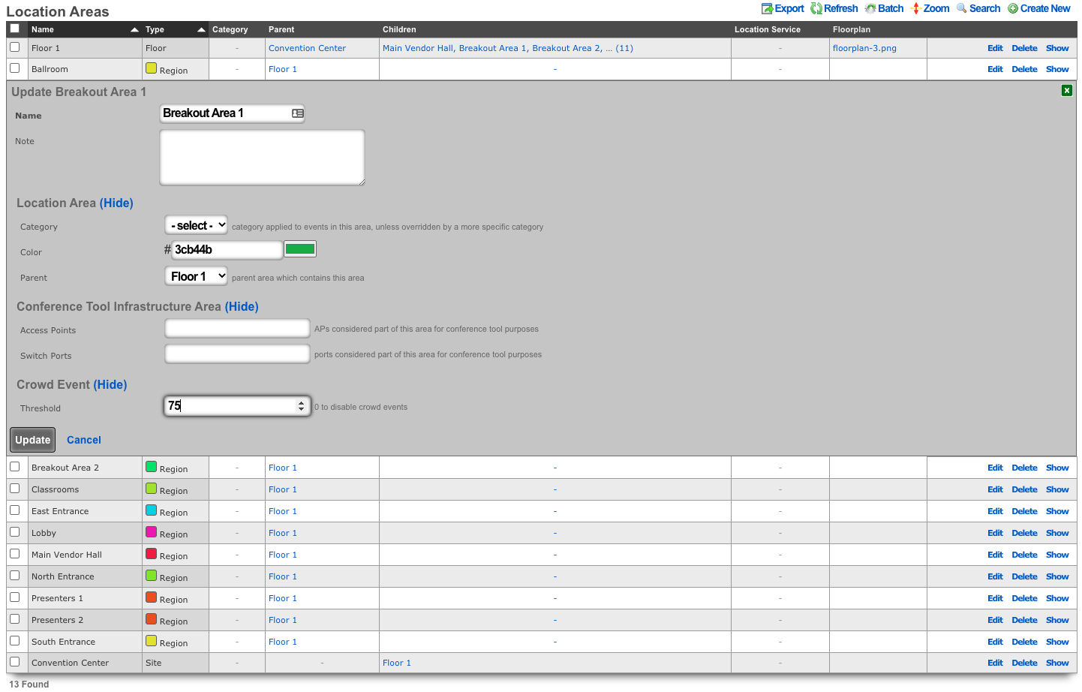This screenshot has height=692, width=1082.
Task: Click the Refresh icon
Action: 816,9
